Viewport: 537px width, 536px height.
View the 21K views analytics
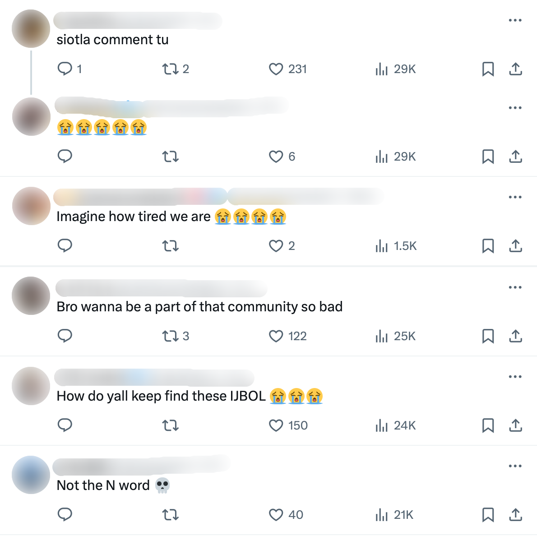click(x=394, y=514)
